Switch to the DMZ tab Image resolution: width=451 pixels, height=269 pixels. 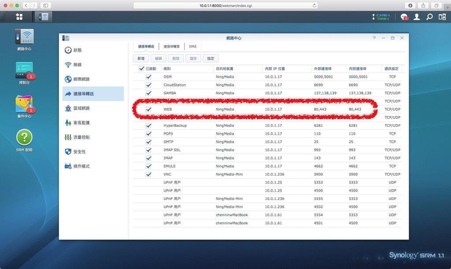pyautogui.click(x=193, y=46)
